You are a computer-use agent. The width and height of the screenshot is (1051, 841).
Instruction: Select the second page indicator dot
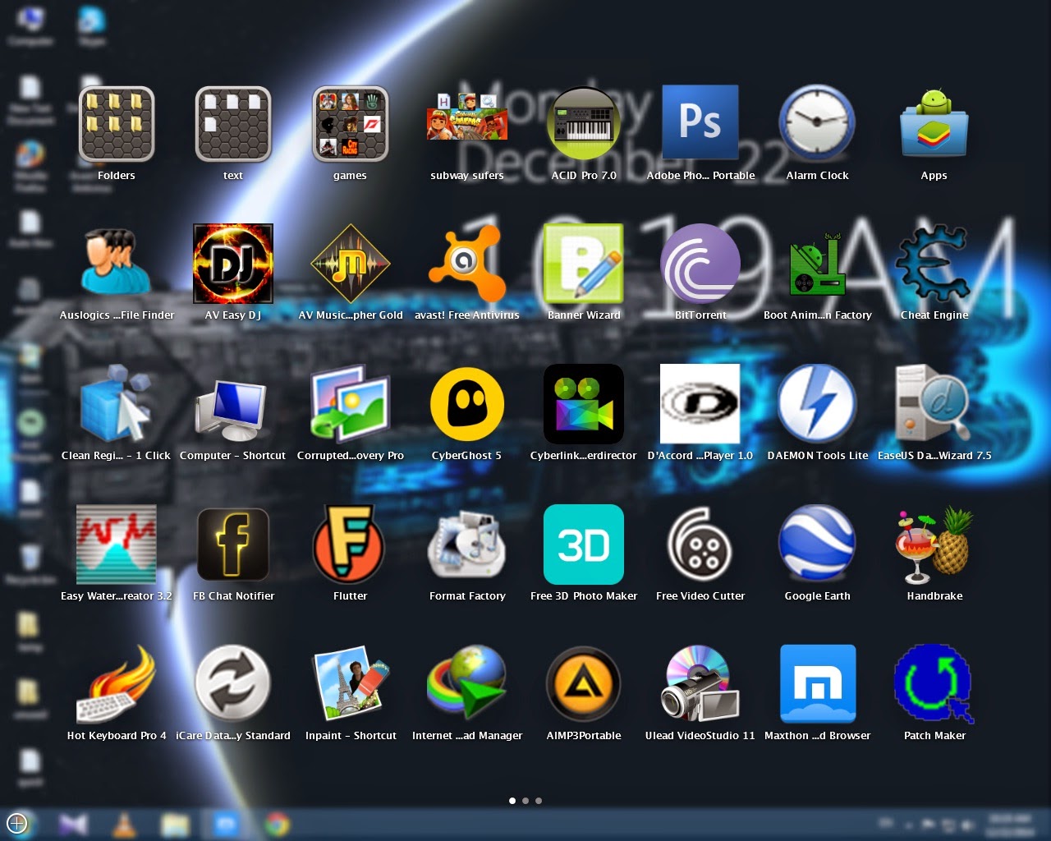tap(525, 801)
